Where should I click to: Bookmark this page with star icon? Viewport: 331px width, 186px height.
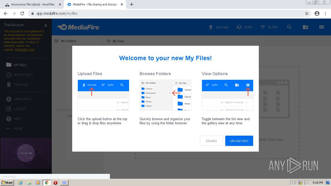tap(307, 13)
